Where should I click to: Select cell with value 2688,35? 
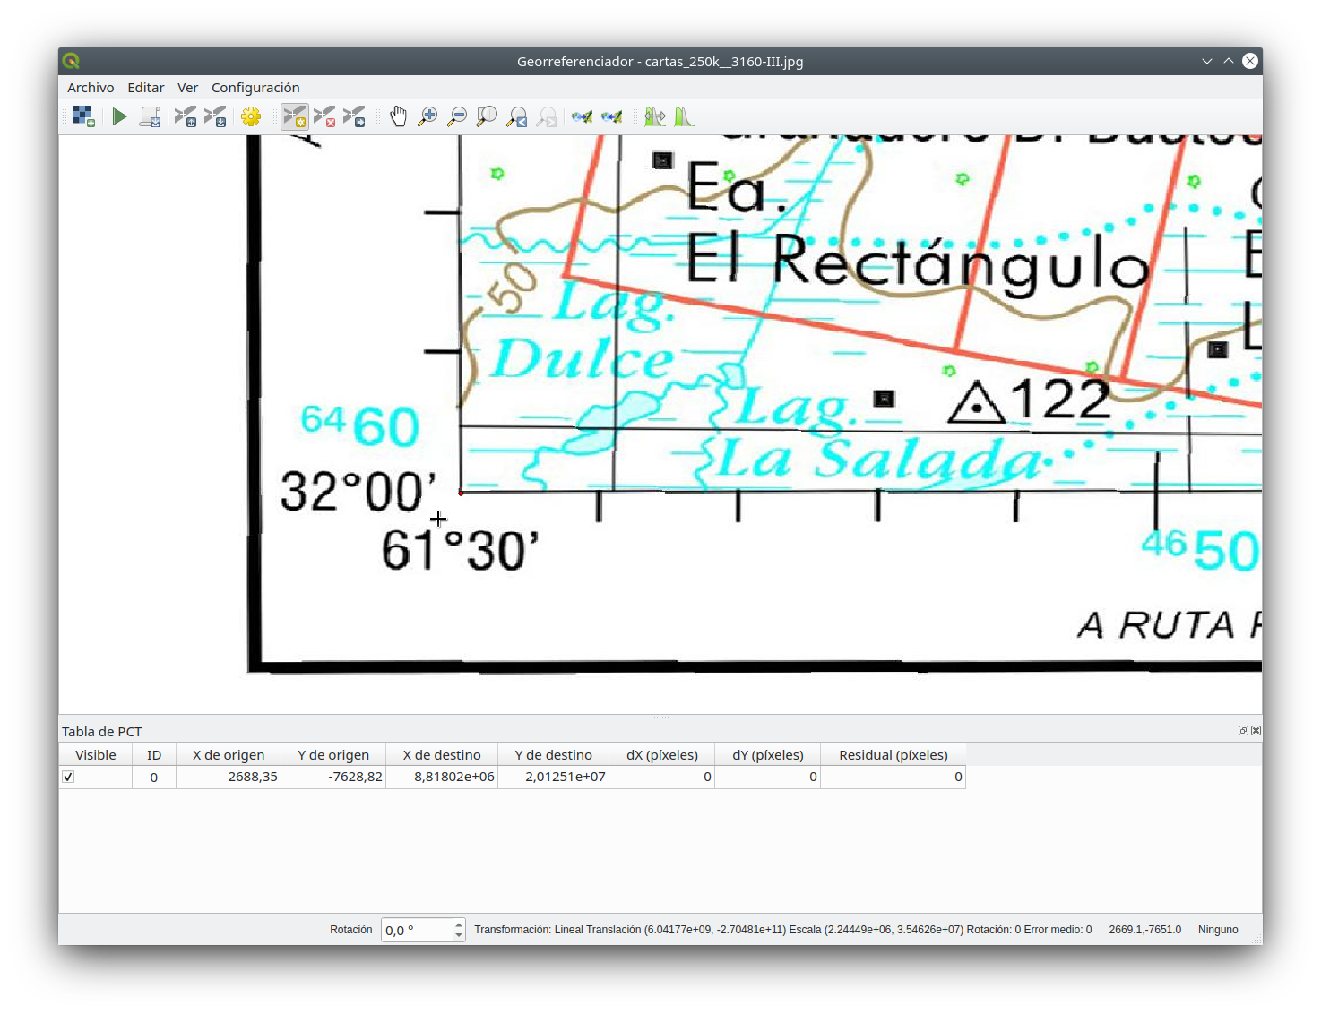pos(229,777)
